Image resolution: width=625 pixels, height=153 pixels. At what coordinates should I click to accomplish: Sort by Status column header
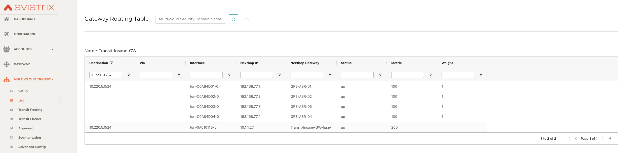[x=346, y=63]
